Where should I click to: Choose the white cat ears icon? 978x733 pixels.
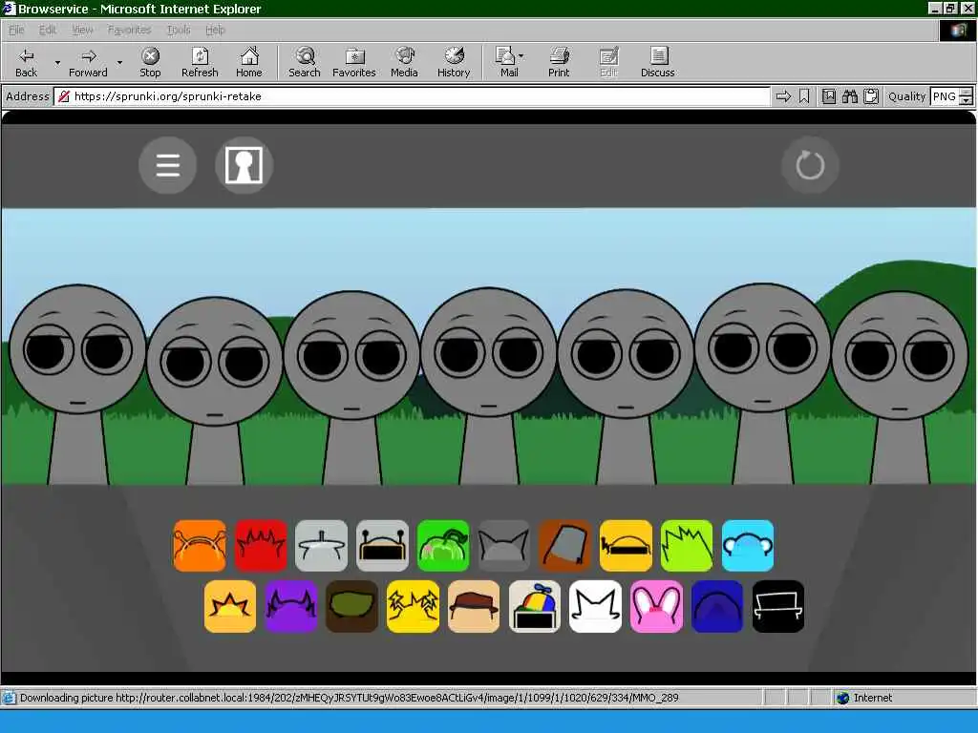click(596, 606)
